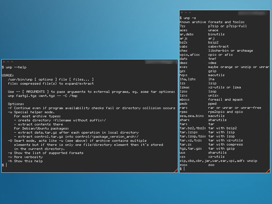Screen dimensions: 272x204
Task: Click the zip,cbz,cbr,jar unzip entry line
Action: [218, 161]
